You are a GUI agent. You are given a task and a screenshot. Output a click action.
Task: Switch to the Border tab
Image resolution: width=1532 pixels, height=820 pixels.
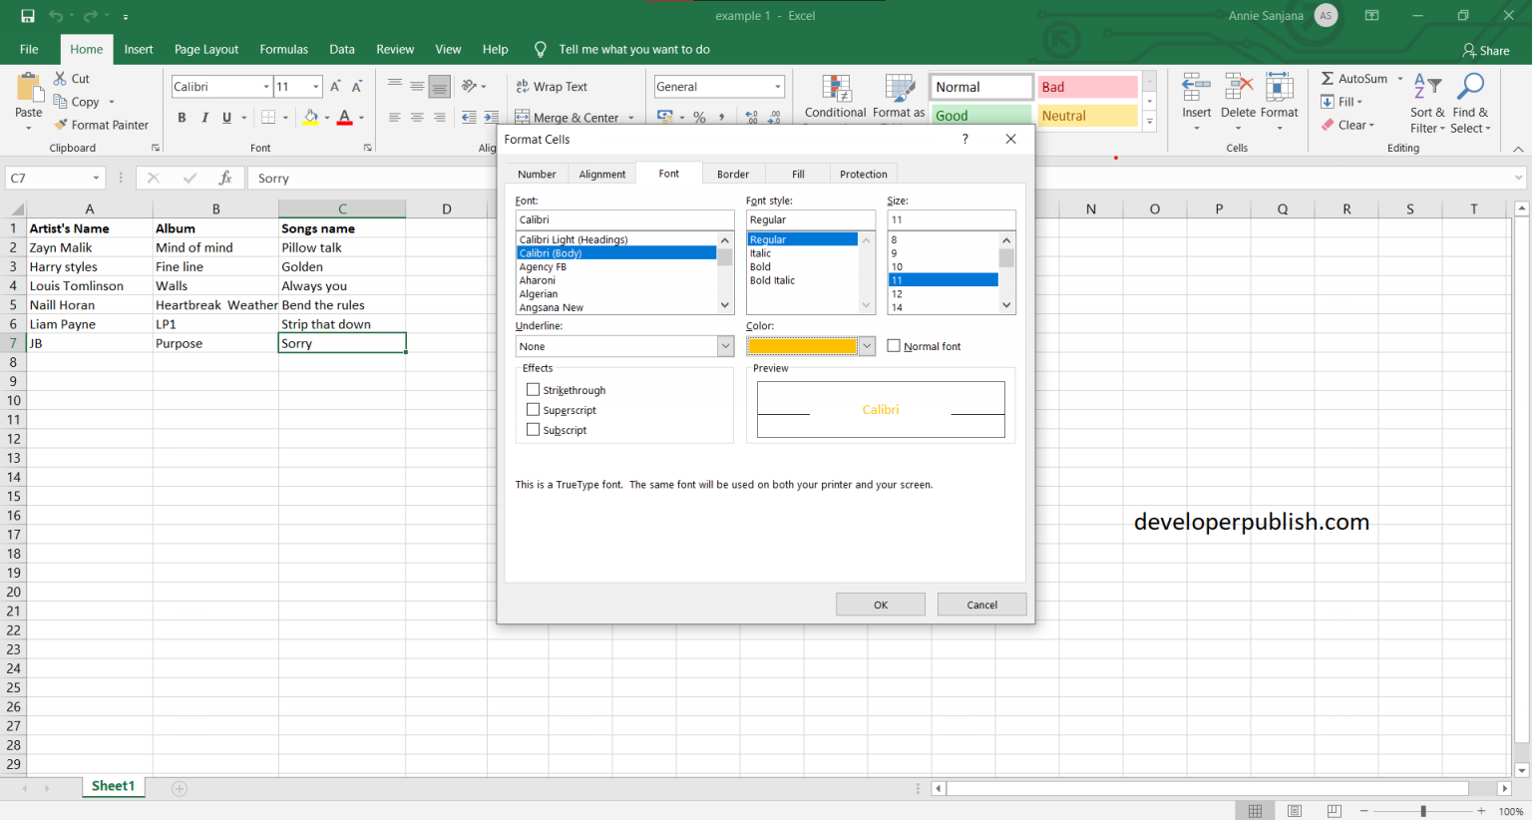733,173
